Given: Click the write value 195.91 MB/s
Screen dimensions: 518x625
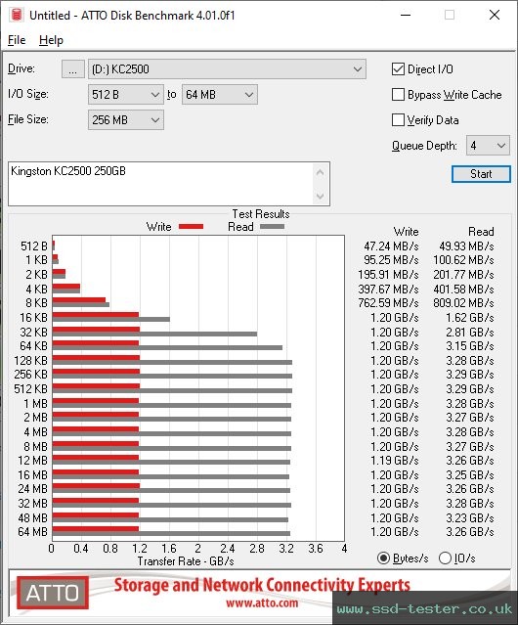Looking at the screenshot, I should (388, 275).
